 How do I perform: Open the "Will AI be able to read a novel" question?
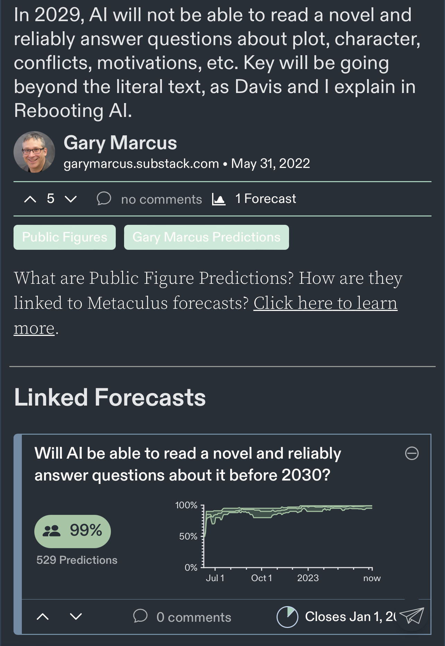(188, 464)
